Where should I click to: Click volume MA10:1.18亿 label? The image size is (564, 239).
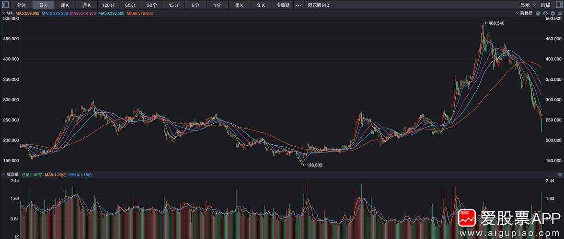click(80, 175)
